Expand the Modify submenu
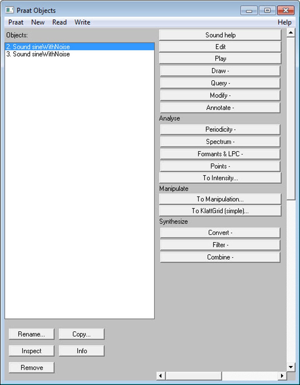300x385 pixels. [220, 96]
